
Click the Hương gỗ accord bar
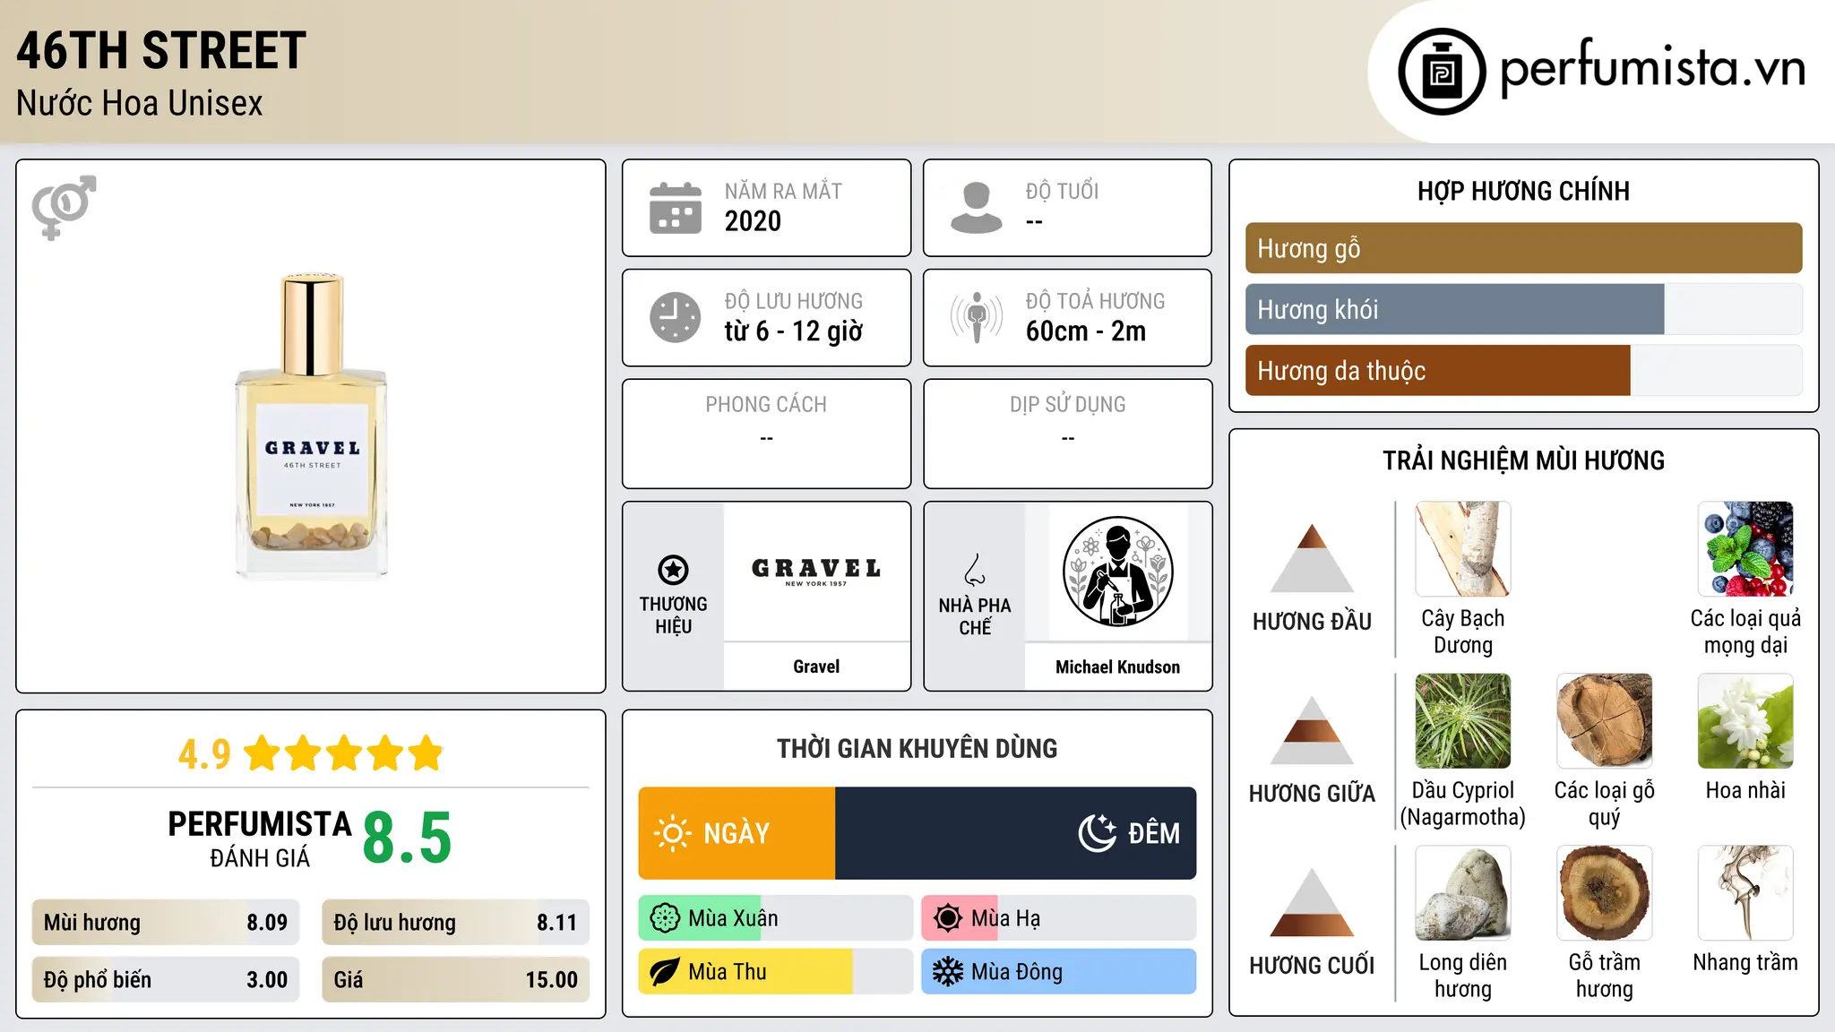[1523, 248]
